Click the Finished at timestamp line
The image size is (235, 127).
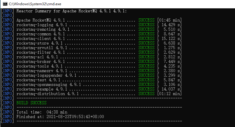coord(60,117)
